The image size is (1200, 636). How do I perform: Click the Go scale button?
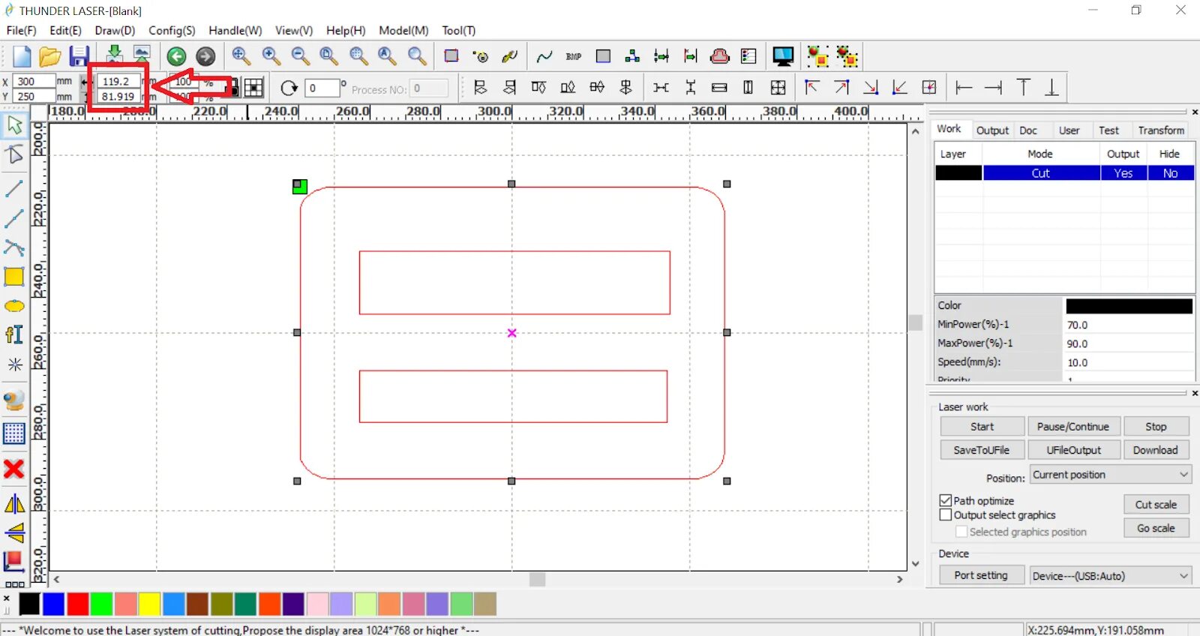(1156, 528)
